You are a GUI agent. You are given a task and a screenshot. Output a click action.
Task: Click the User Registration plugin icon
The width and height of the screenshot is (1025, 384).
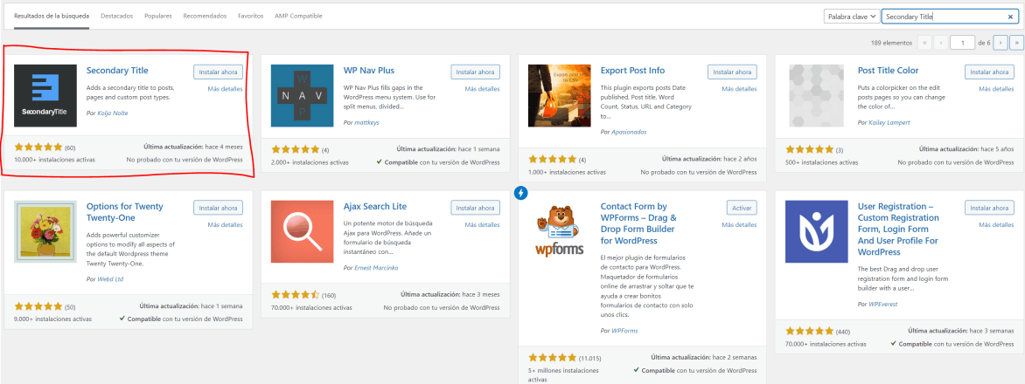click(x=816, y=232)
